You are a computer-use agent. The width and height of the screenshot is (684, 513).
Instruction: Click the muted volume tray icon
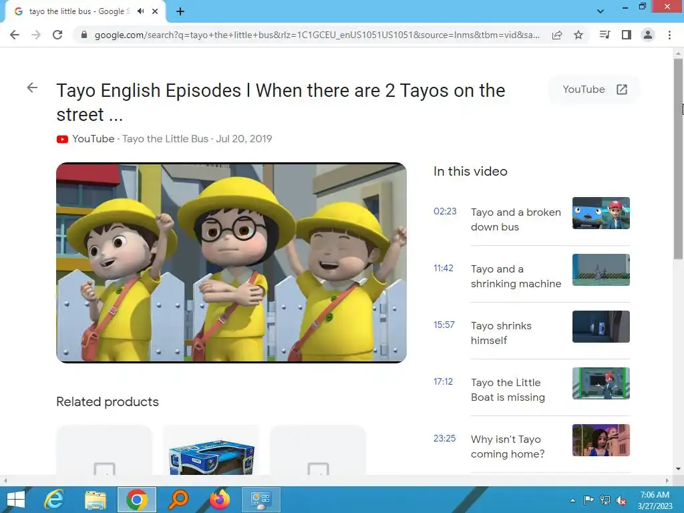621,500
